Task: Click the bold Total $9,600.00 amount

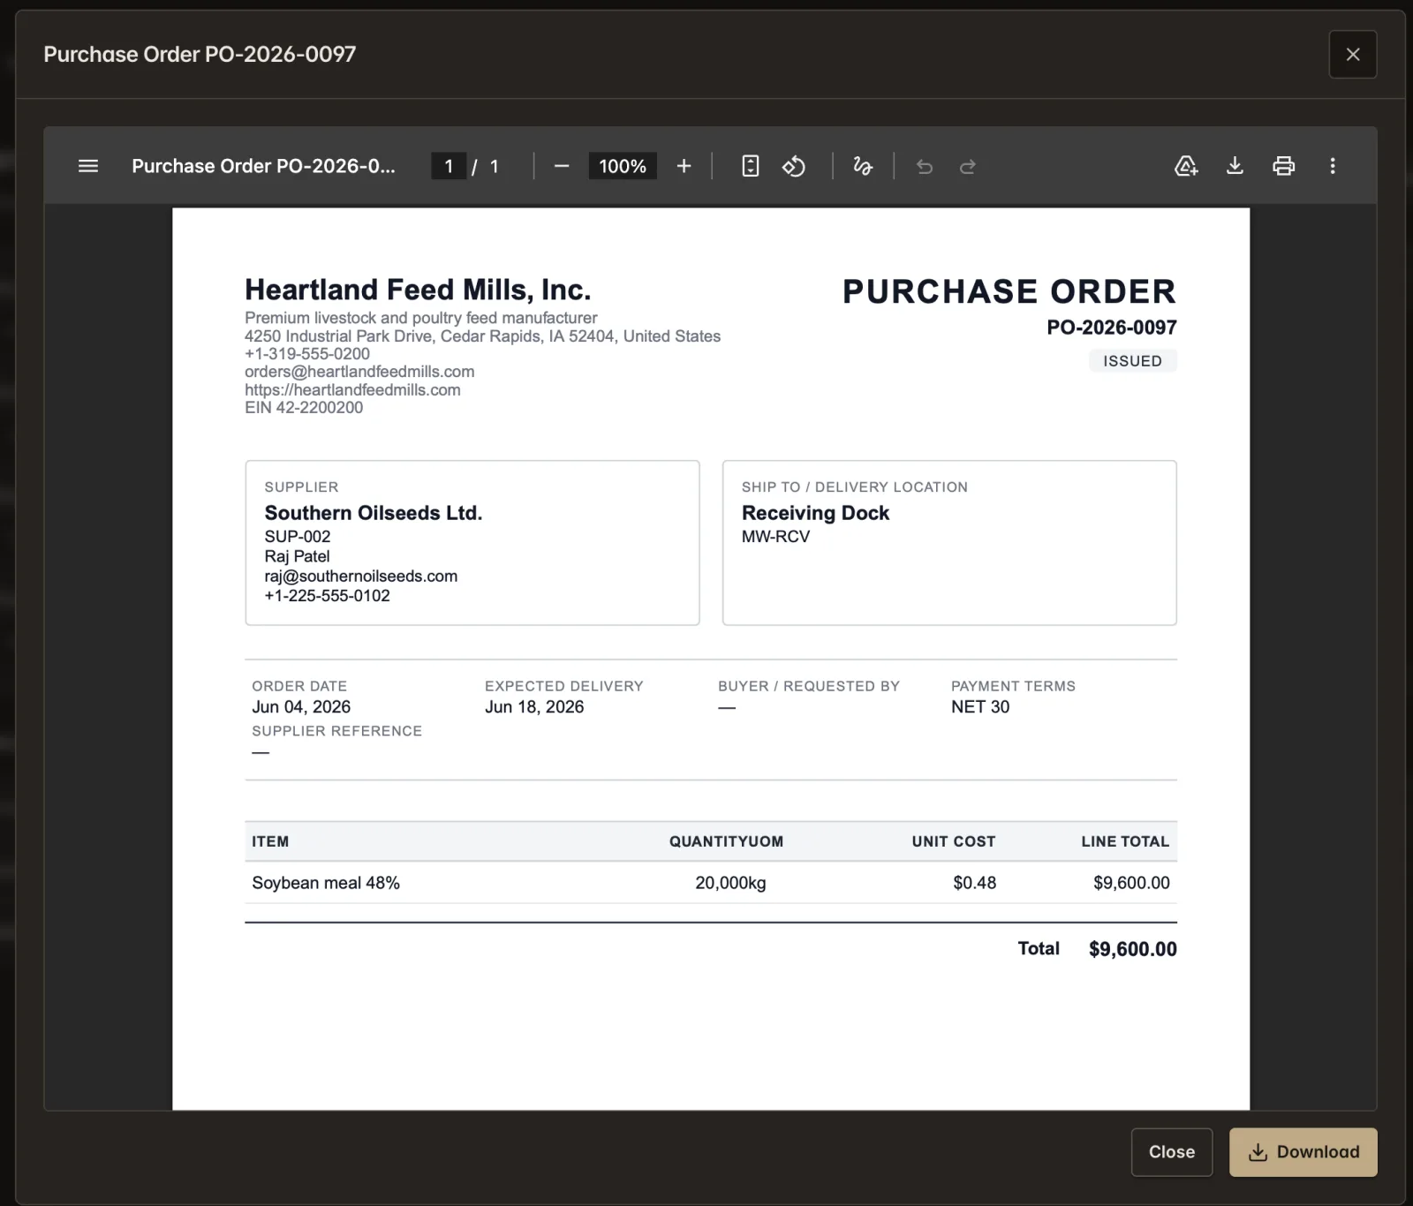Action: click(1132, 949)
